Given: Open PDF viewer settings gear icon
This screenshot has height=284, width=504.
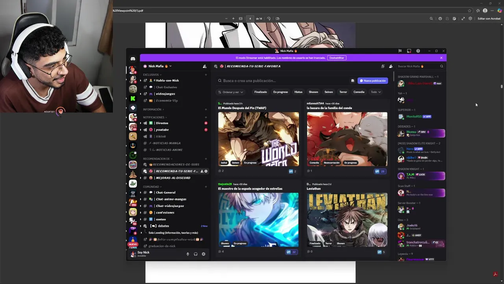Looking at the screenshot, I should [x=470, y=19].
